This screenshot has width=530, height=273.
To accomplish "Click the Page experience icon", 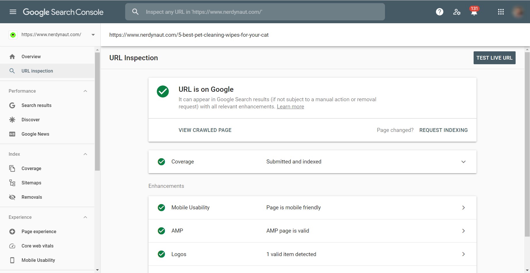I will click(12, 231).
